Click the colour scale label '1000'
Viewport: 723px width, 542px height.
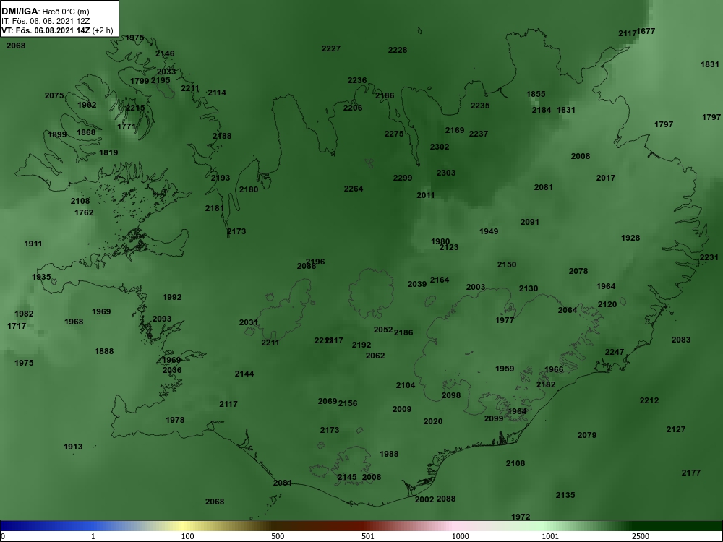[460, 536]
